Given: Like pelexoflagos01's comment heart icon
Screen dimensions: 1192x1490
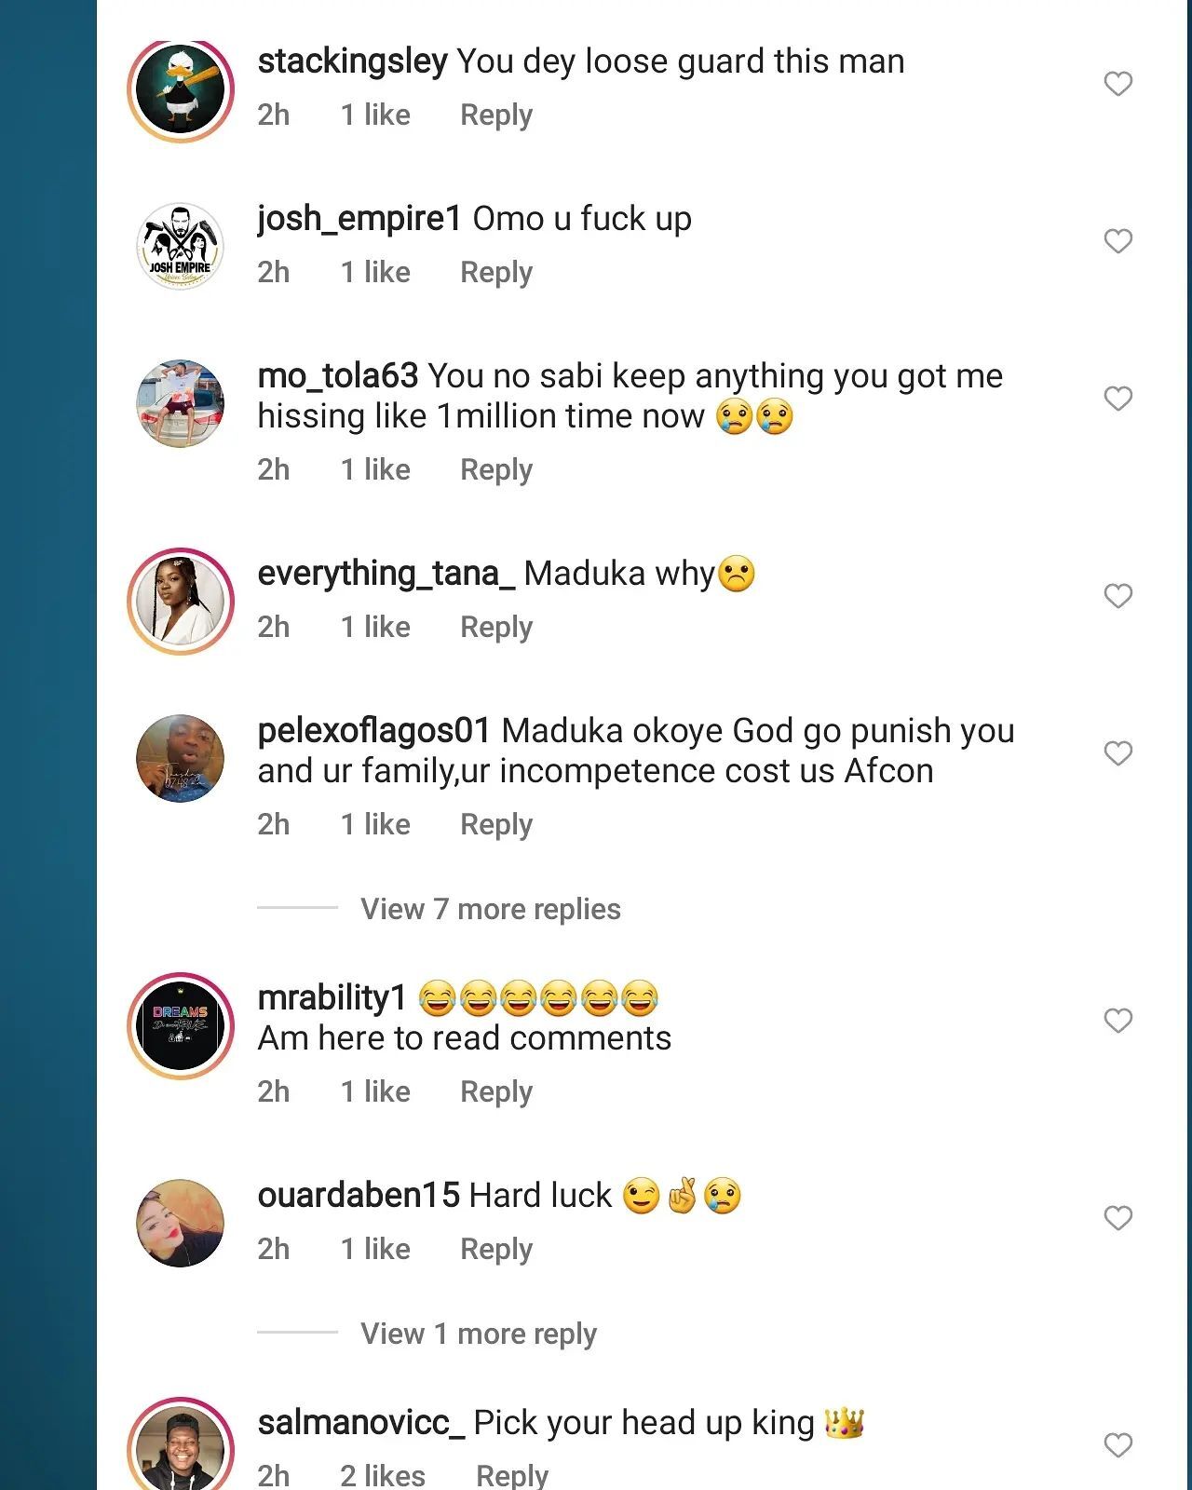Looking at the screenshot, I should [x=1117, y=753].
